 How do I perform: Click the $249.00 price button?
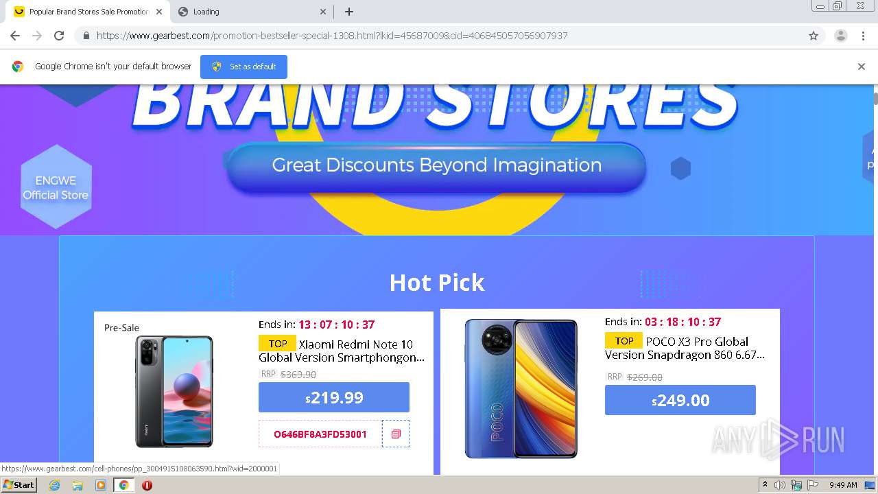[x=680, y=400]
